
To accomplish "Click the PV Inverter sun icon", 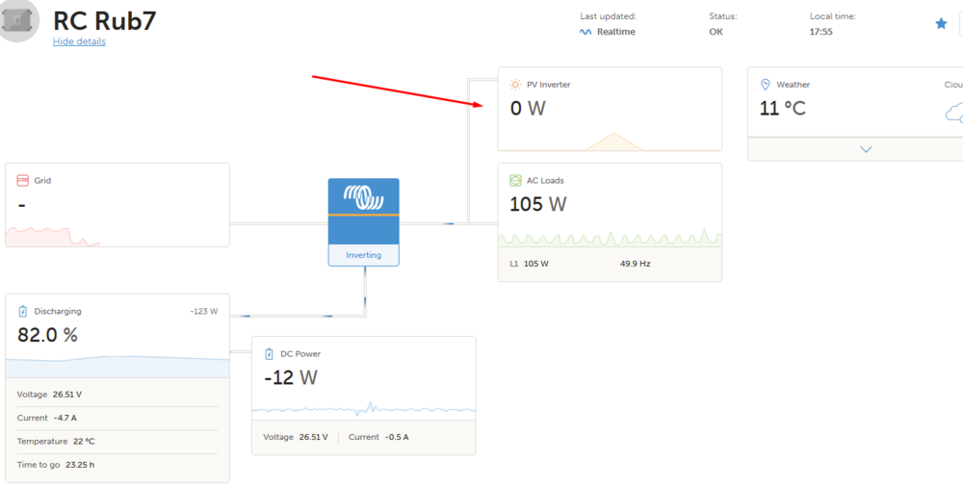I will pos(515,85).
